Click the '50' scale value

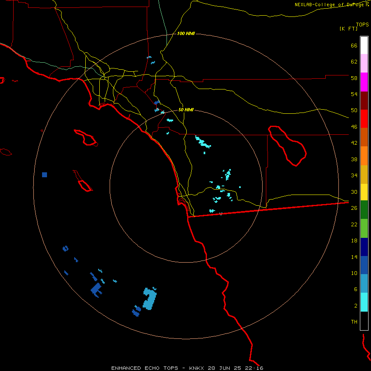(x=354, y=110)
